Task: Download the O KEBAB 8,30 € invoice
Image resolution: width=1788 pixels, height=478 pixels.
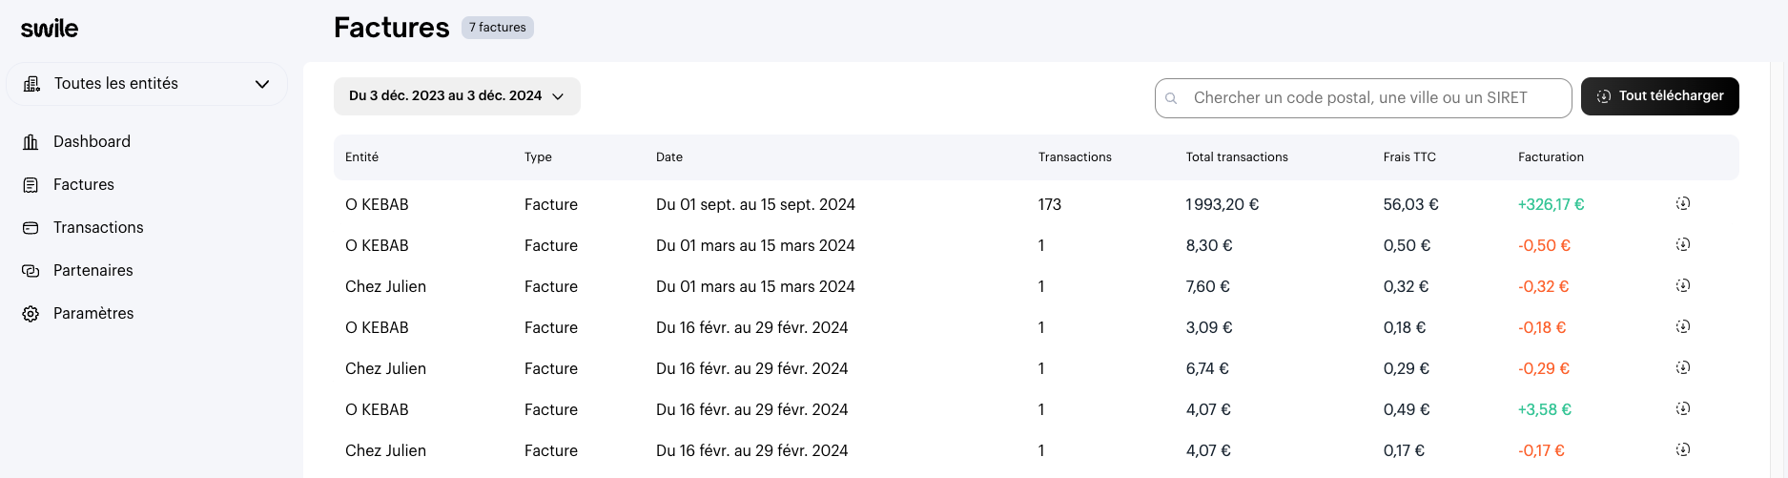Action: 1683,245
